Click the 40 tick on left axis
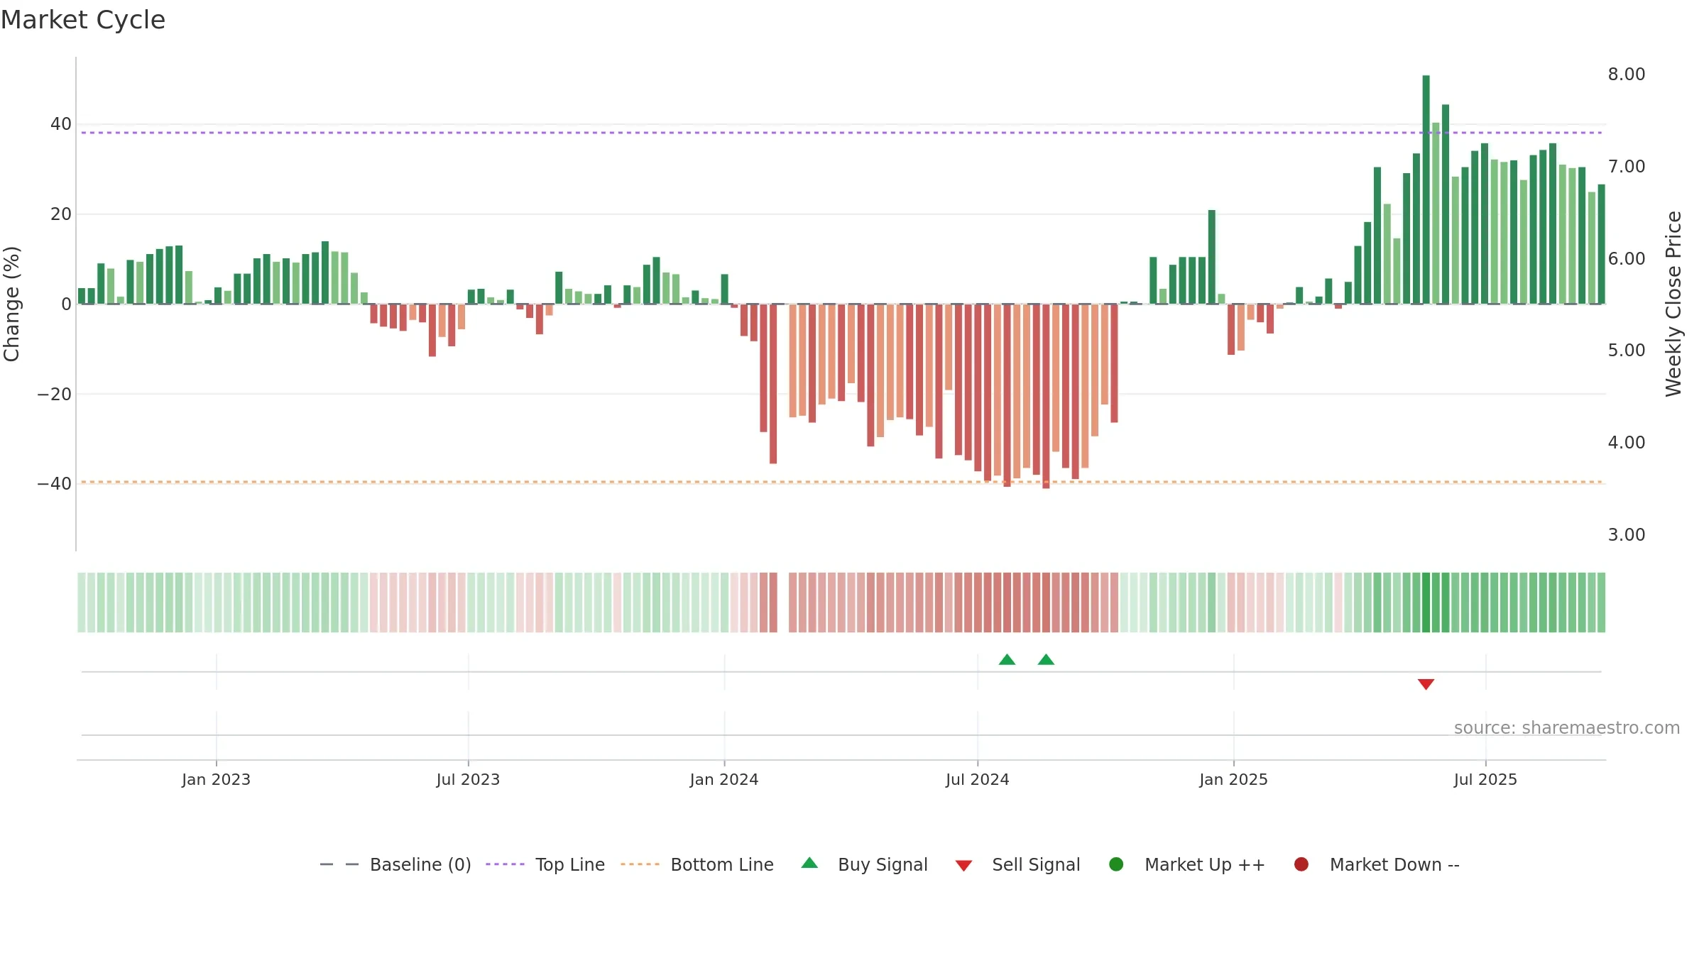 61,124
